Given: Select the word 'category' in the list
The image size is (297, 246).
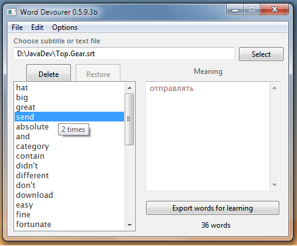Looking at the screenshot, I should point(69,146).
